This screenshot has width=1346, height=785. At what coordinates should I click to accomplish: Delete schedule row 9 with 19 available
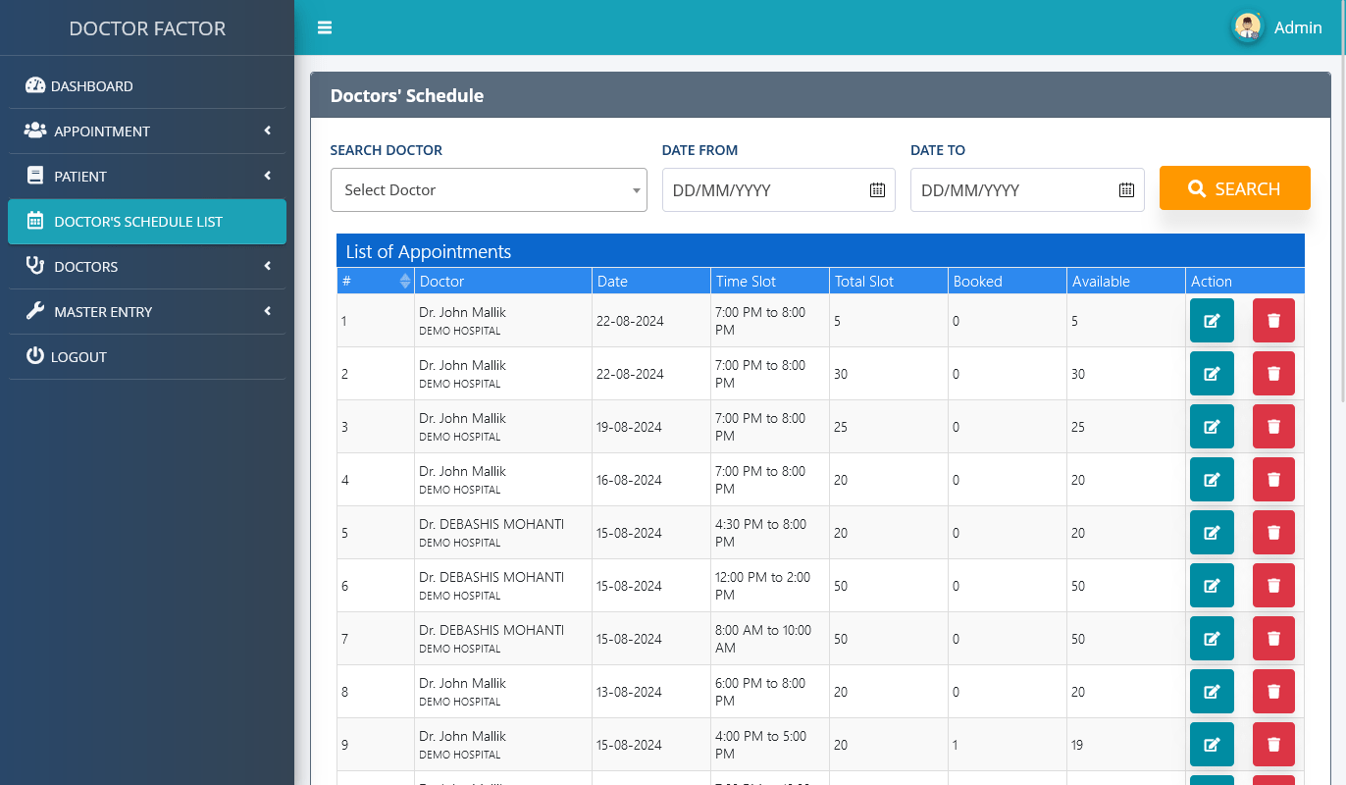coord(1273,745)
